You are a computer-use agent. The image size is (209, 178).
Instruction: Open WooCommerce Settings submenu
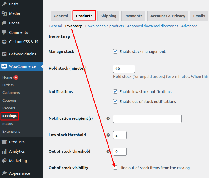pos(10,116)
